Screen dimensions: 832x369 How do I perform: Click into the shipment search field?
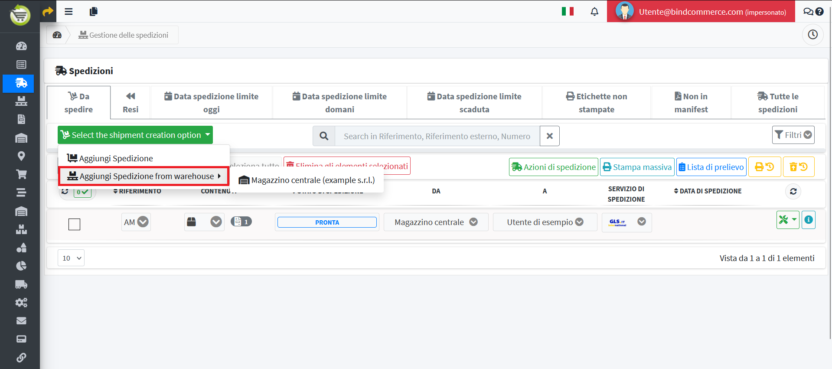(437, 136)
